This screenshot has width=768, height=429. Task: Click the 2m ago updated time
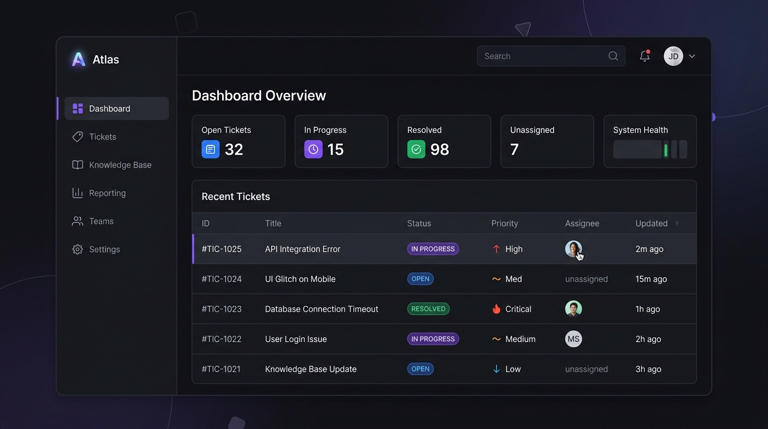pyautogui.click(x=649, y=249)
